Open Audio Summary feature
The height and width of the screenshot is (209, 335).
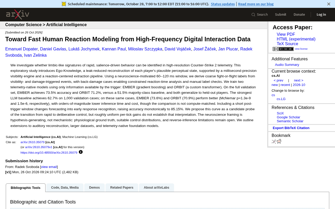point(287,65)
